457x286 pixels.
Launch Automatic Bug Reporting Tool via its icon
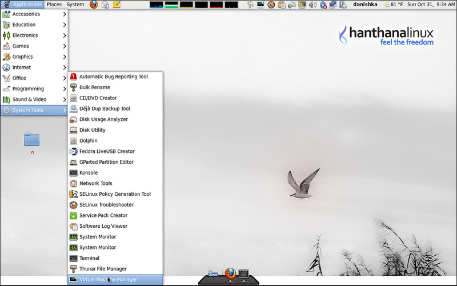(74, 76)
